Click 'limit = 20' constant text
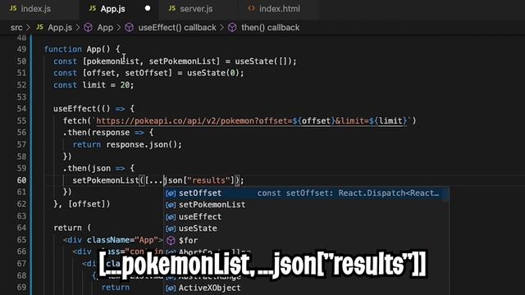 click(106, 85)
